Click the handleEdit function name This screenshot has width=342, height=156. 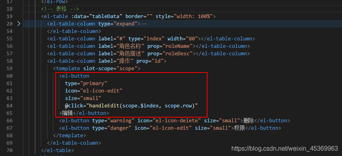click(x=104, y=106)
